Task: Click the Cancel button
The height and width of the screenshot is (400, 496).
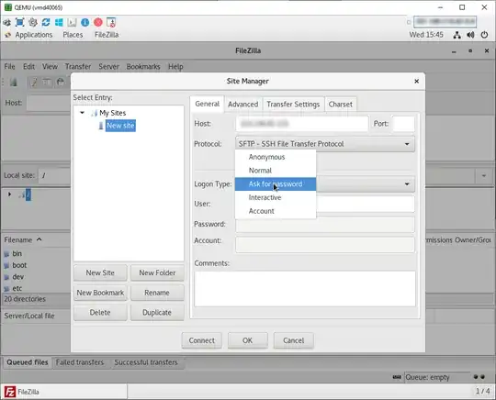Action: pos(294,340)
